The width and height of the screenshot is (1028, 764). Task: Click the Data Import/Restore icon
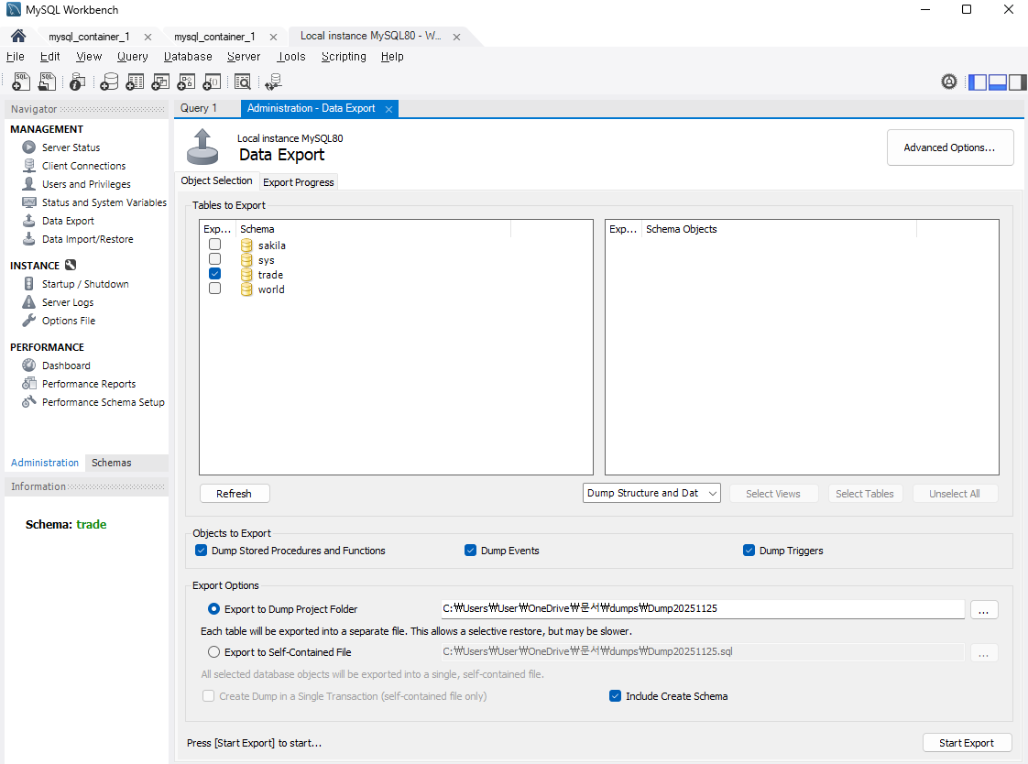[28, 239]
